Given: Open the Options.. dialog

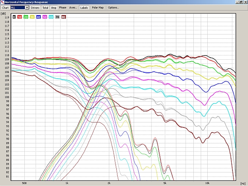Looking at the screenshot, I should (113, 8).
